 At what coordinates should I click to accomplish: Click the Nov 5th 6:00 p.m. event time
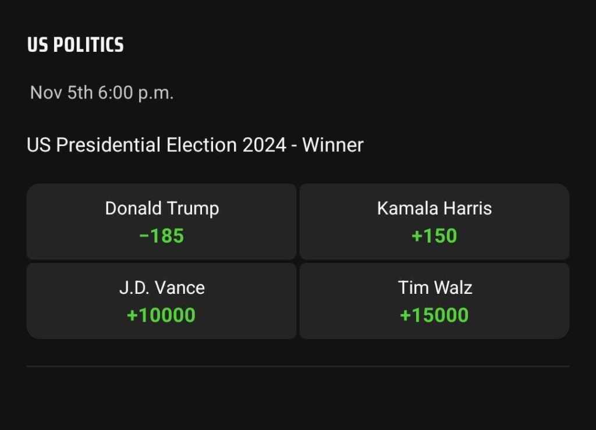[102, 93]
